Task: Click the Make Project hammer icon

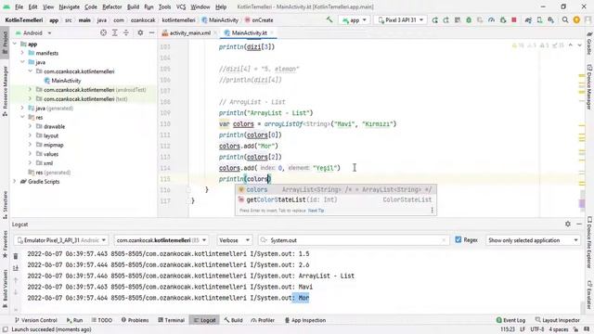Action: coord(329,20)
